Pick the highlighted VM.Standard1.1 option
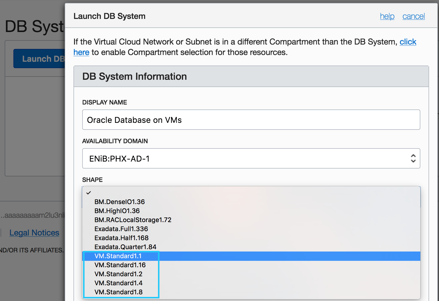439x301 pixels. click(x=118, y=256)
